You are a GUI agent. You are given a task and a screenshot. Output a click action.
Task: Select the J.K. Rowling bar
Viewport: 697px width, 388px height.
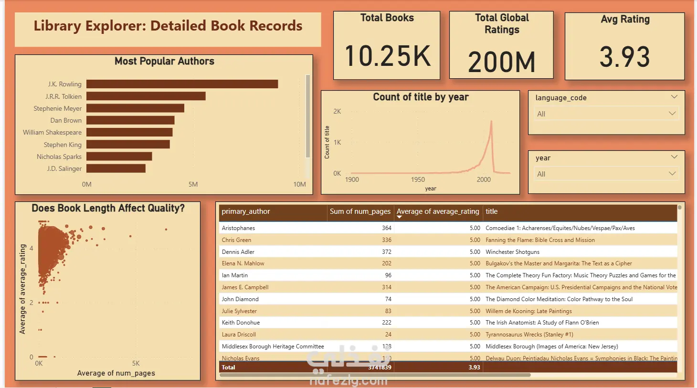tap(182, 84)
